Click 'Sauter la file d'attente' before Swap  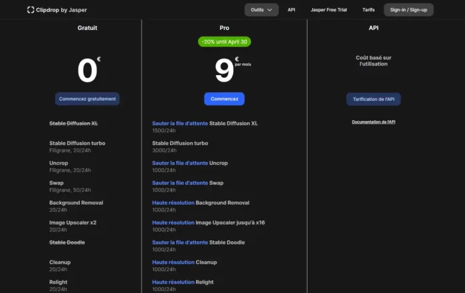tap(180, 183)
